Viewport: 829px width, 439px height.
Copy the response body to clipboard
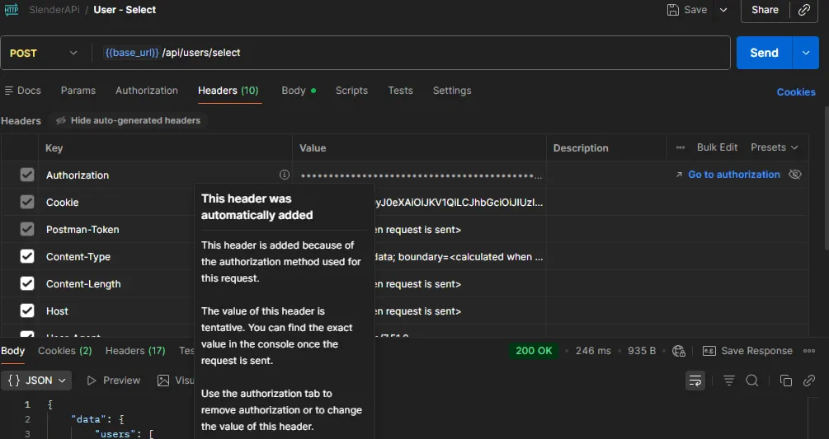pyautogui.click(x=786, y=381)
